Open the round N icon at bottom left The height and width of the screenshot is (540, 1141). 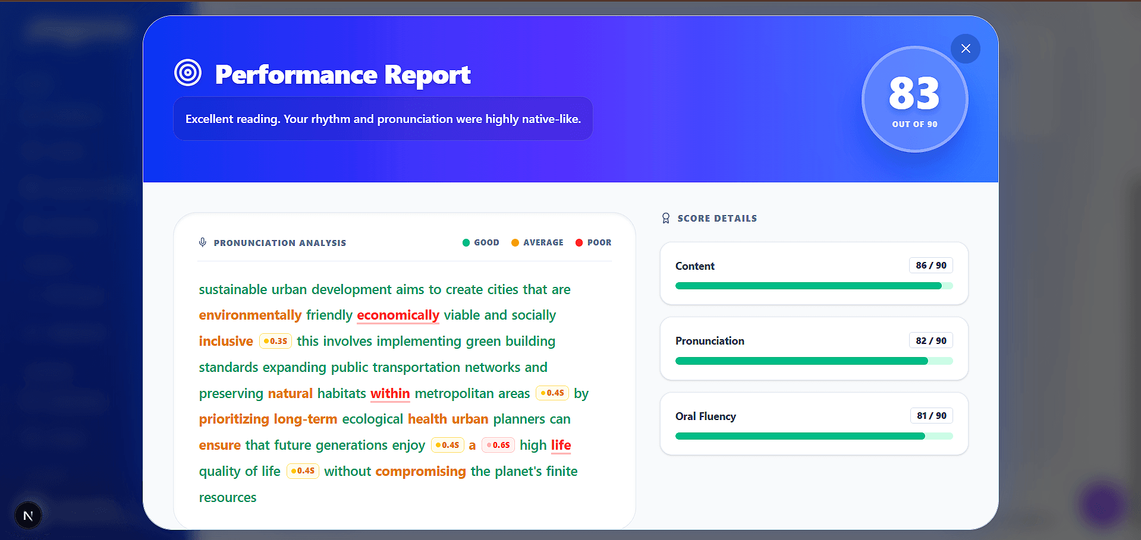click(28, 515)
